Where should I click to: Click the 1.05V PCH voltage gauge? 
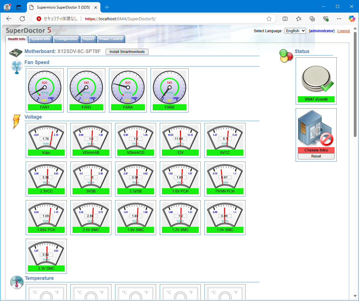46,215
